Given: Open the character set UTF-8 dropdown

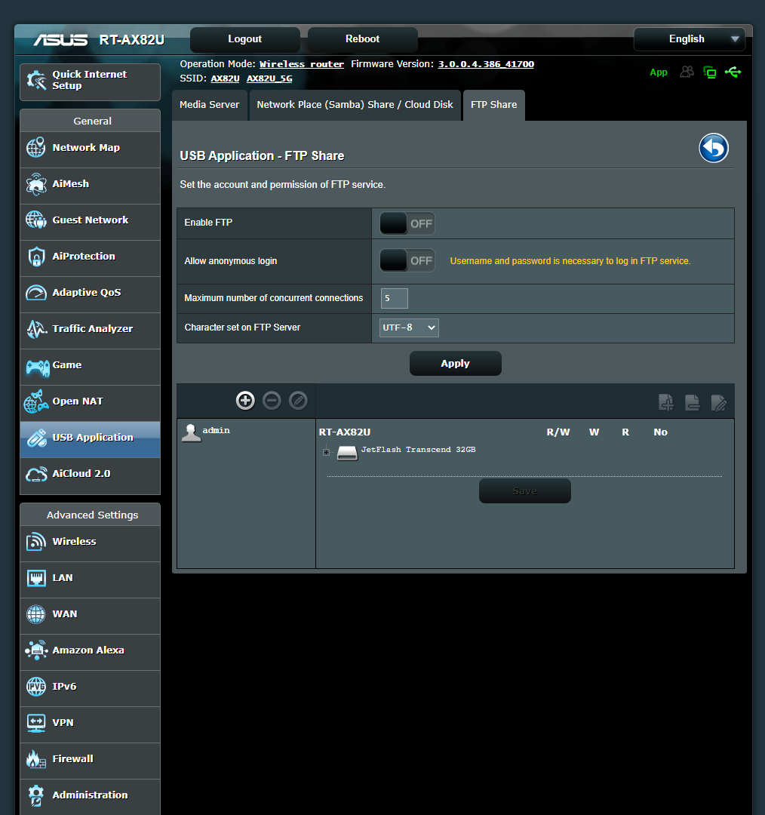Looking at the screenshot, I should pos(409,328).
